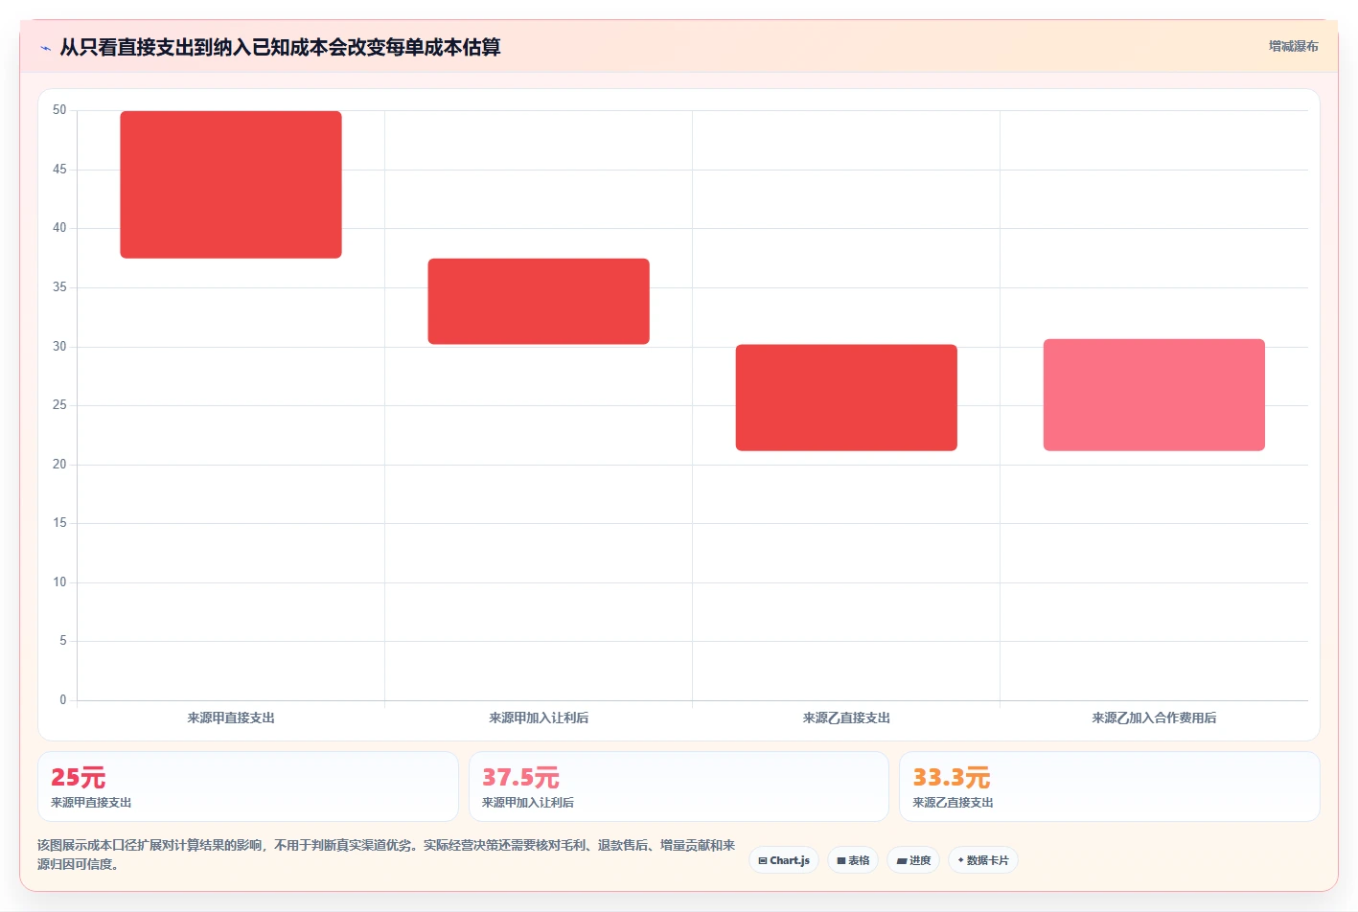Click the y-axis value 45
Image resolution: width=1358 pixels, height=912 pixels.
pos(59,170)
